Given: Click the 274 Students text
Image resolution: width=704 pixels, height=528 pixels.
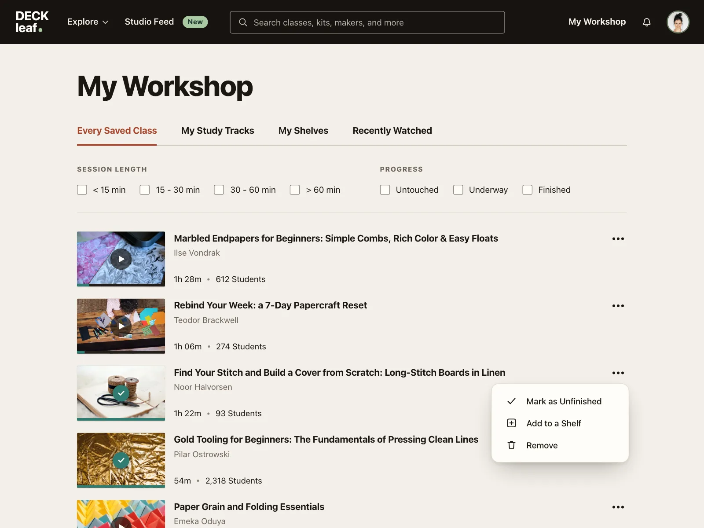Looking at the screenshot, I should click(241, 347).
